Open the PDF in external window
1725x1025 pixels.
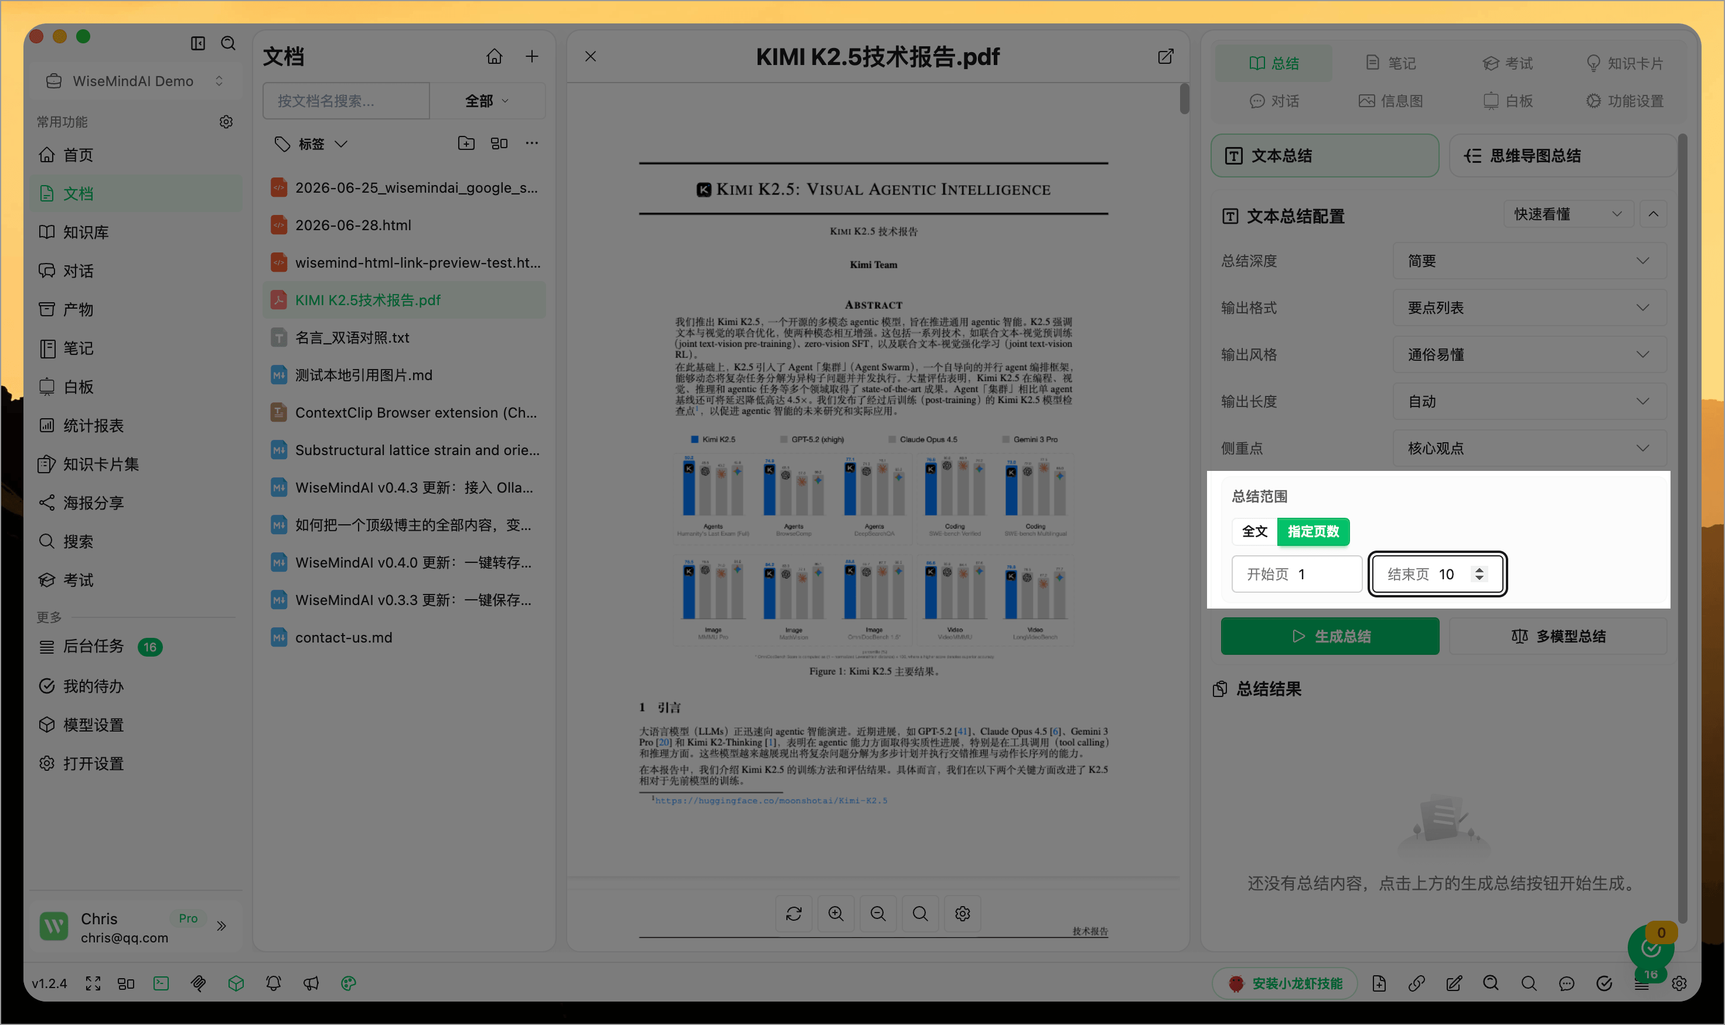[x=1165, y=57]
